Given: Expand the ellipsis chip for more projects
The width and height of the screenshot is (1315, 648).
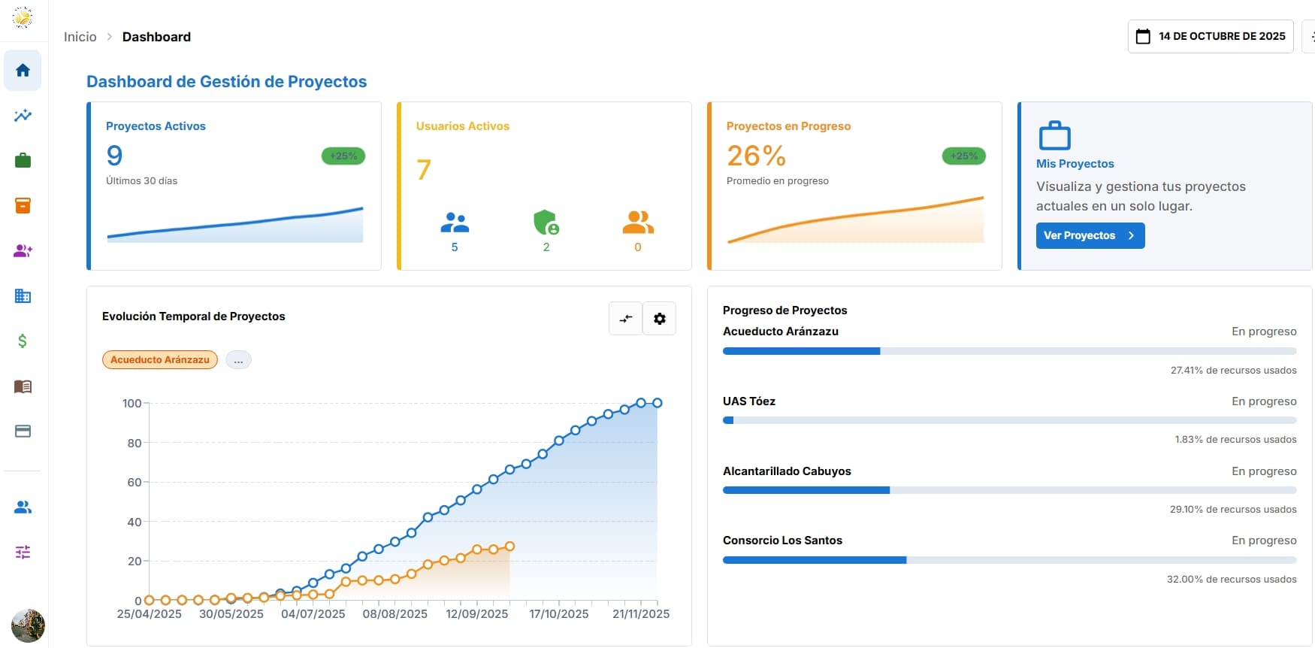Looking at the screenshot, I should pyautogui.click(x=238, y=359).
